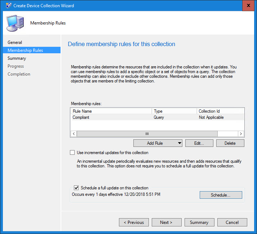
Task: Open the Schedule... dialog
Action: tap(221, 195)
